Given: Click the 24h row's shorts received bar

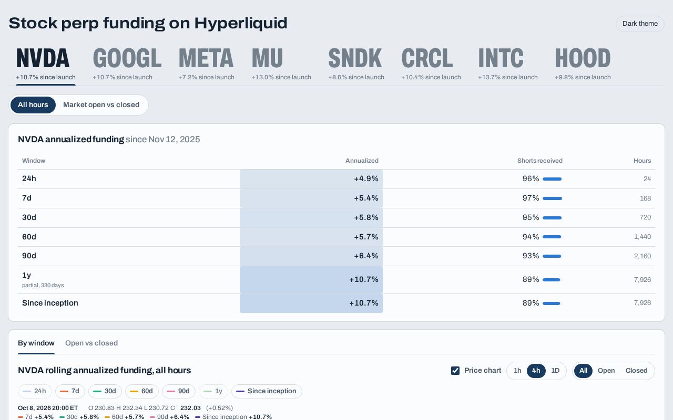Looking at the screenshot, I should coord(552,179).
